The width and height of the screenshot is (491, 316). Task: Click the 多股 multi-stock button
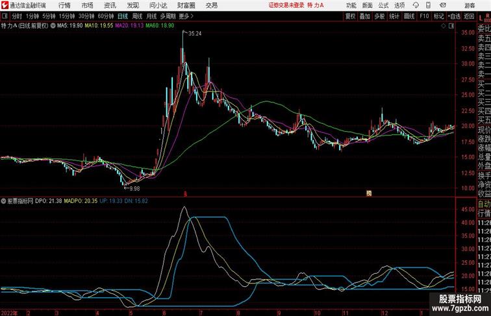pos(379,16)
